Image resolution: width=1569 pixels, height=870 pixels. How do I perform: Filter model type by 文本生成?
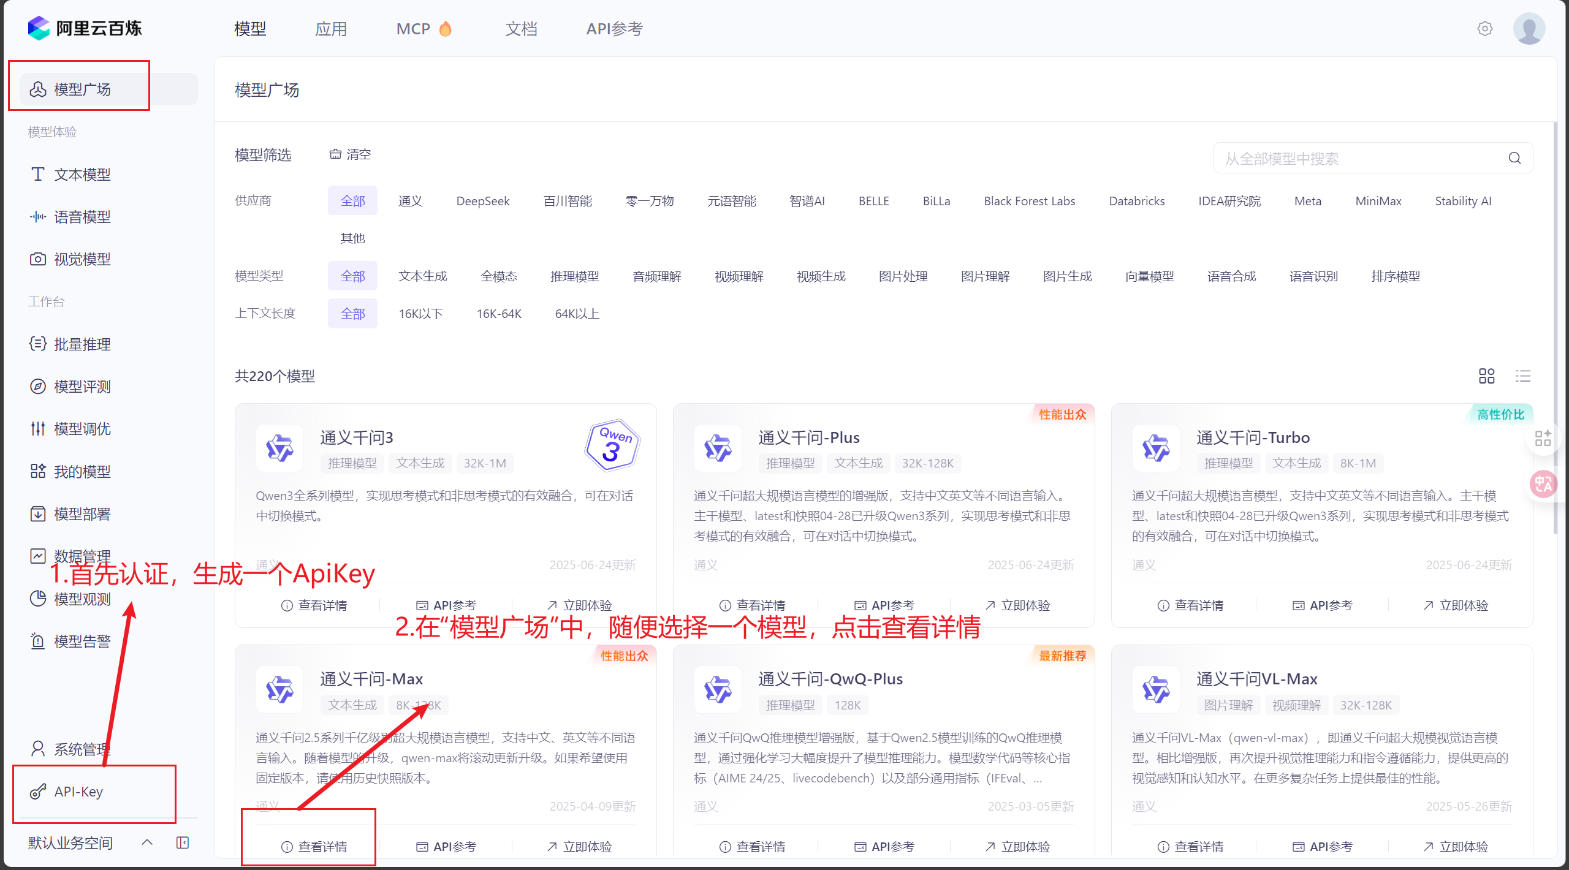pos(422,276)
